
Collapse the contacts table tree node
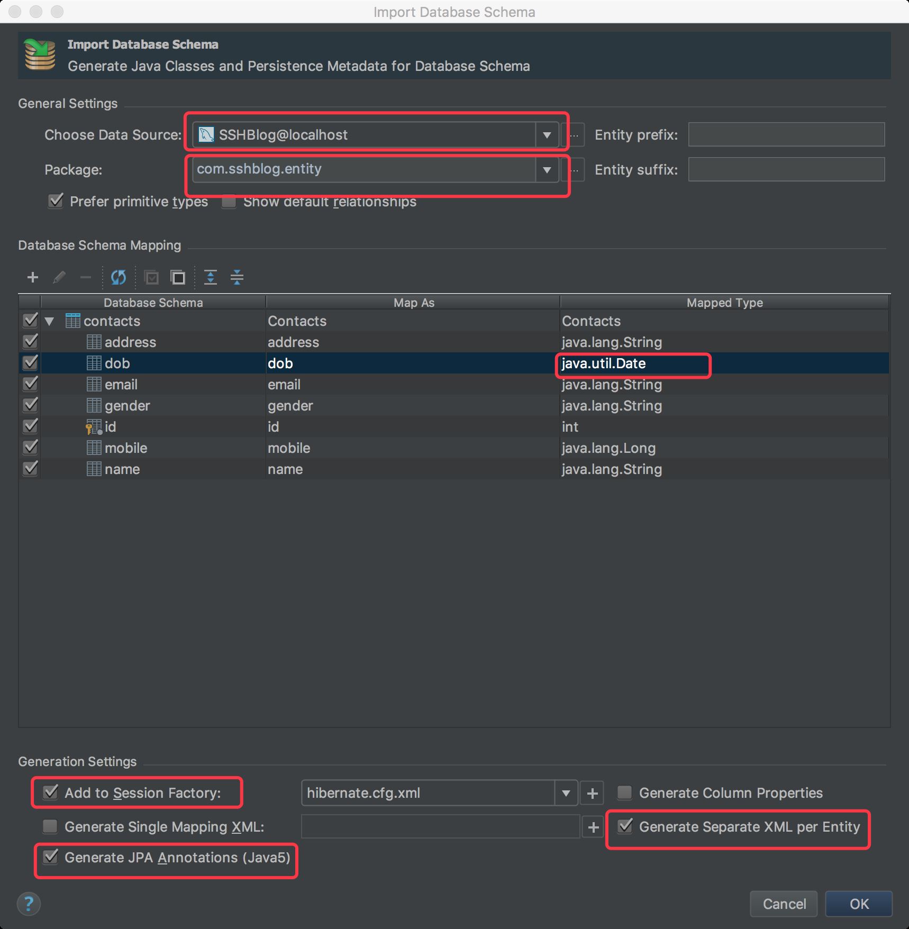pos(50,321)
